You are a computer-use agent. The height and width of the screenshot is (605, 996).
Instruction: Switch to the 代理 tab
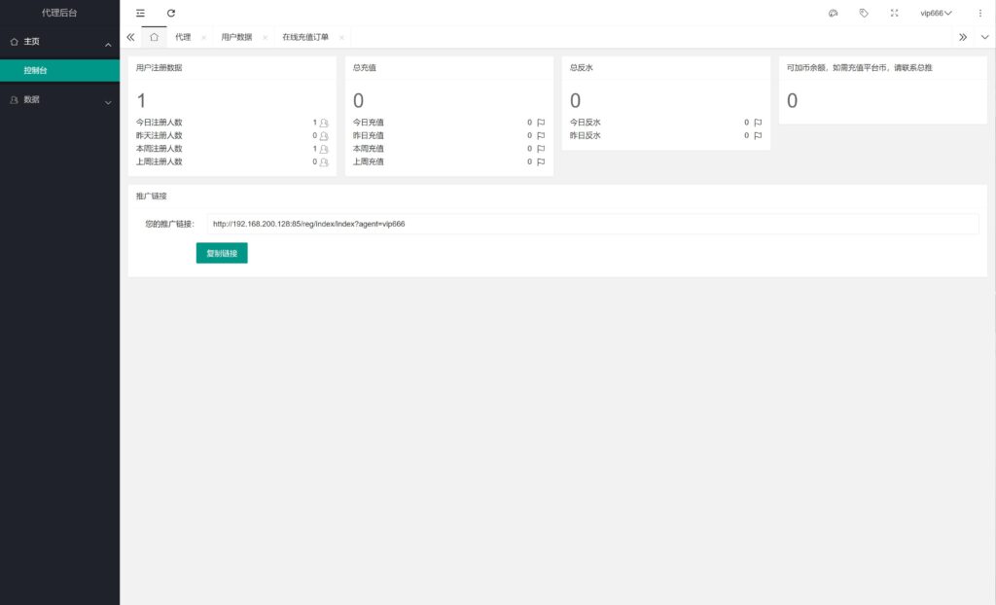point(183,37)
